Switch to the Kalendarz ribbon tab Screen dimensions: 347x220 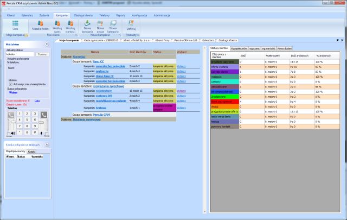[x=27, y=16]
